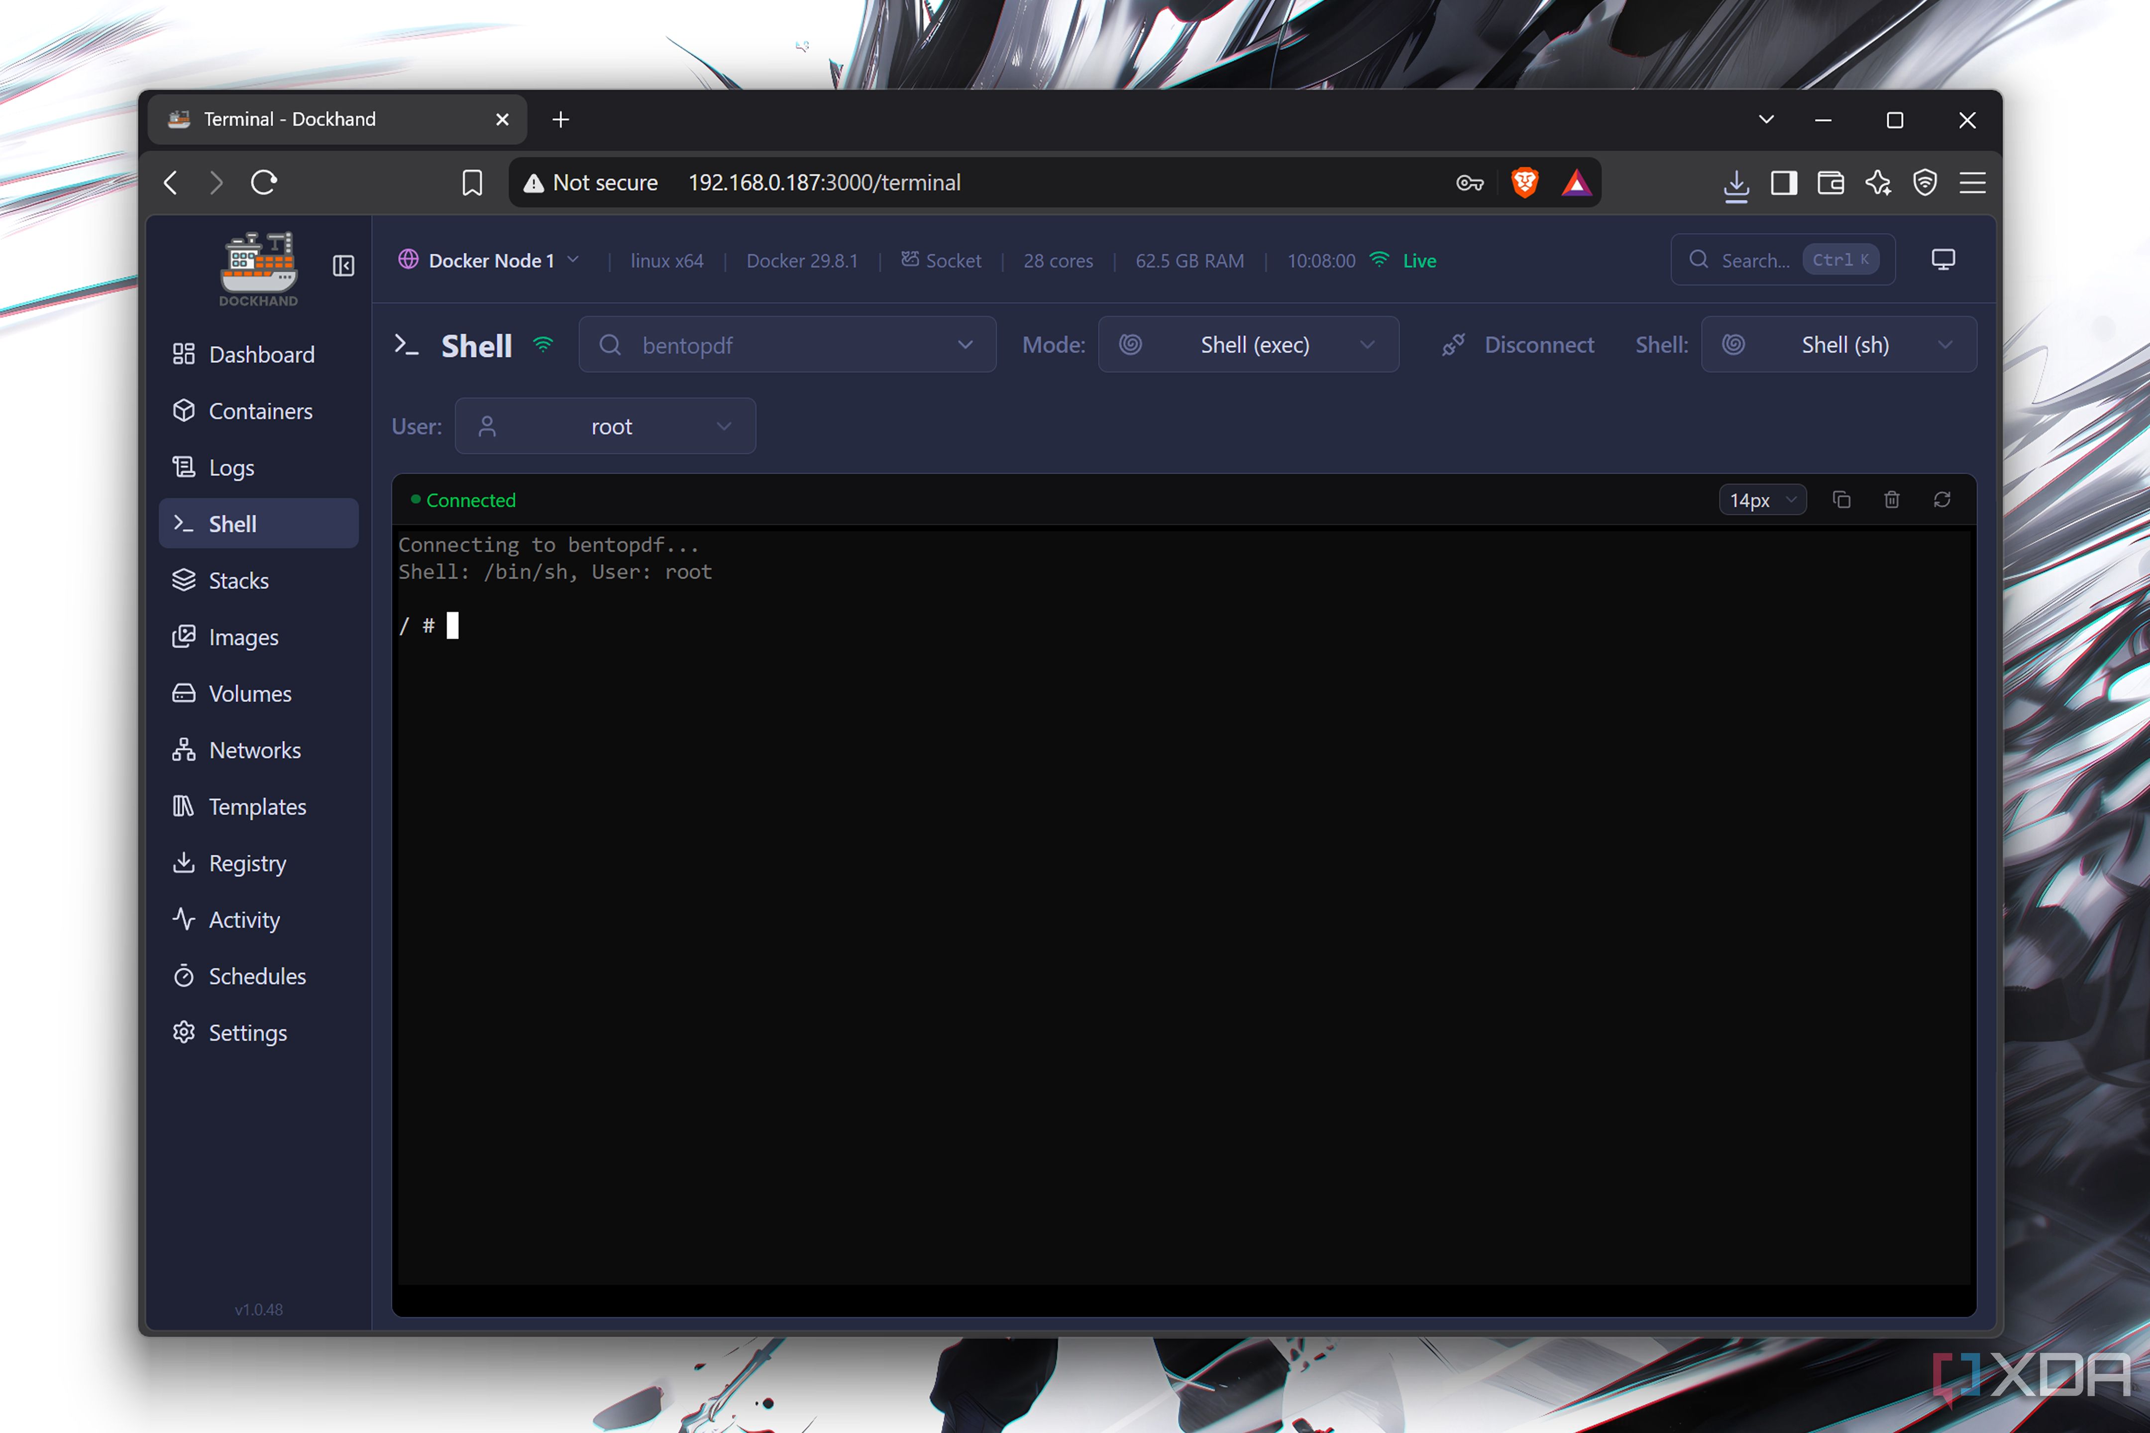This screenshot has height=1433, width=2150.
Task: Click the Dockhand logo
Action: coord(259,269)
